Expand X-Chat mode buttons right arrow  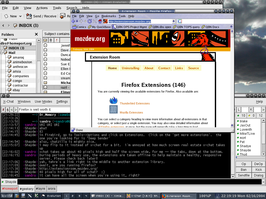263,110
